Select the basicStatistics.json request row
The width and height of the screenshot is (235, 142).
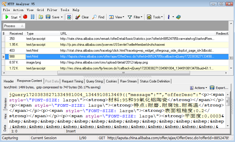pyautogui.click(x=117, y=39)
